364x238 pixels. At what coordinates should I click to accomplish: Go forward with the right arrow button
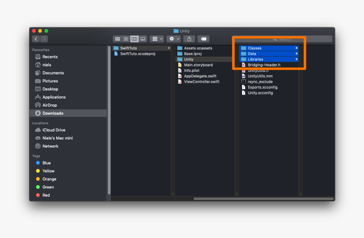44,39
